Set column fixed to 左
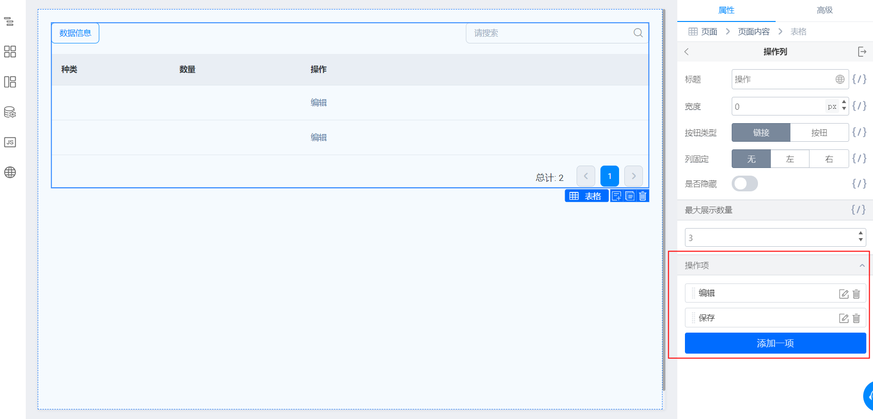The image size is (873, 419). (x=790, y=159)
